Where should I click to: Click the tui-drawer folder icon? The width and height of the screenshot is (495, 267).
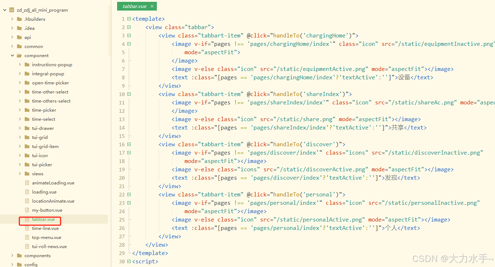27,128
